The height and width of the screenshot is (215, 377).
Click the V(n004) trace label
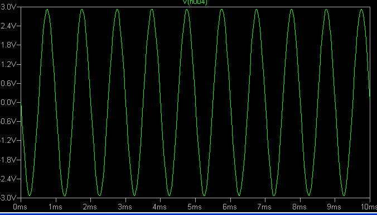click(195, 2)
